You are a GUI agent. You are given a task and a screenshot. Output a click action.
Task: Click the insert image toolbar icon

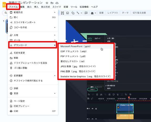point(67,13)
